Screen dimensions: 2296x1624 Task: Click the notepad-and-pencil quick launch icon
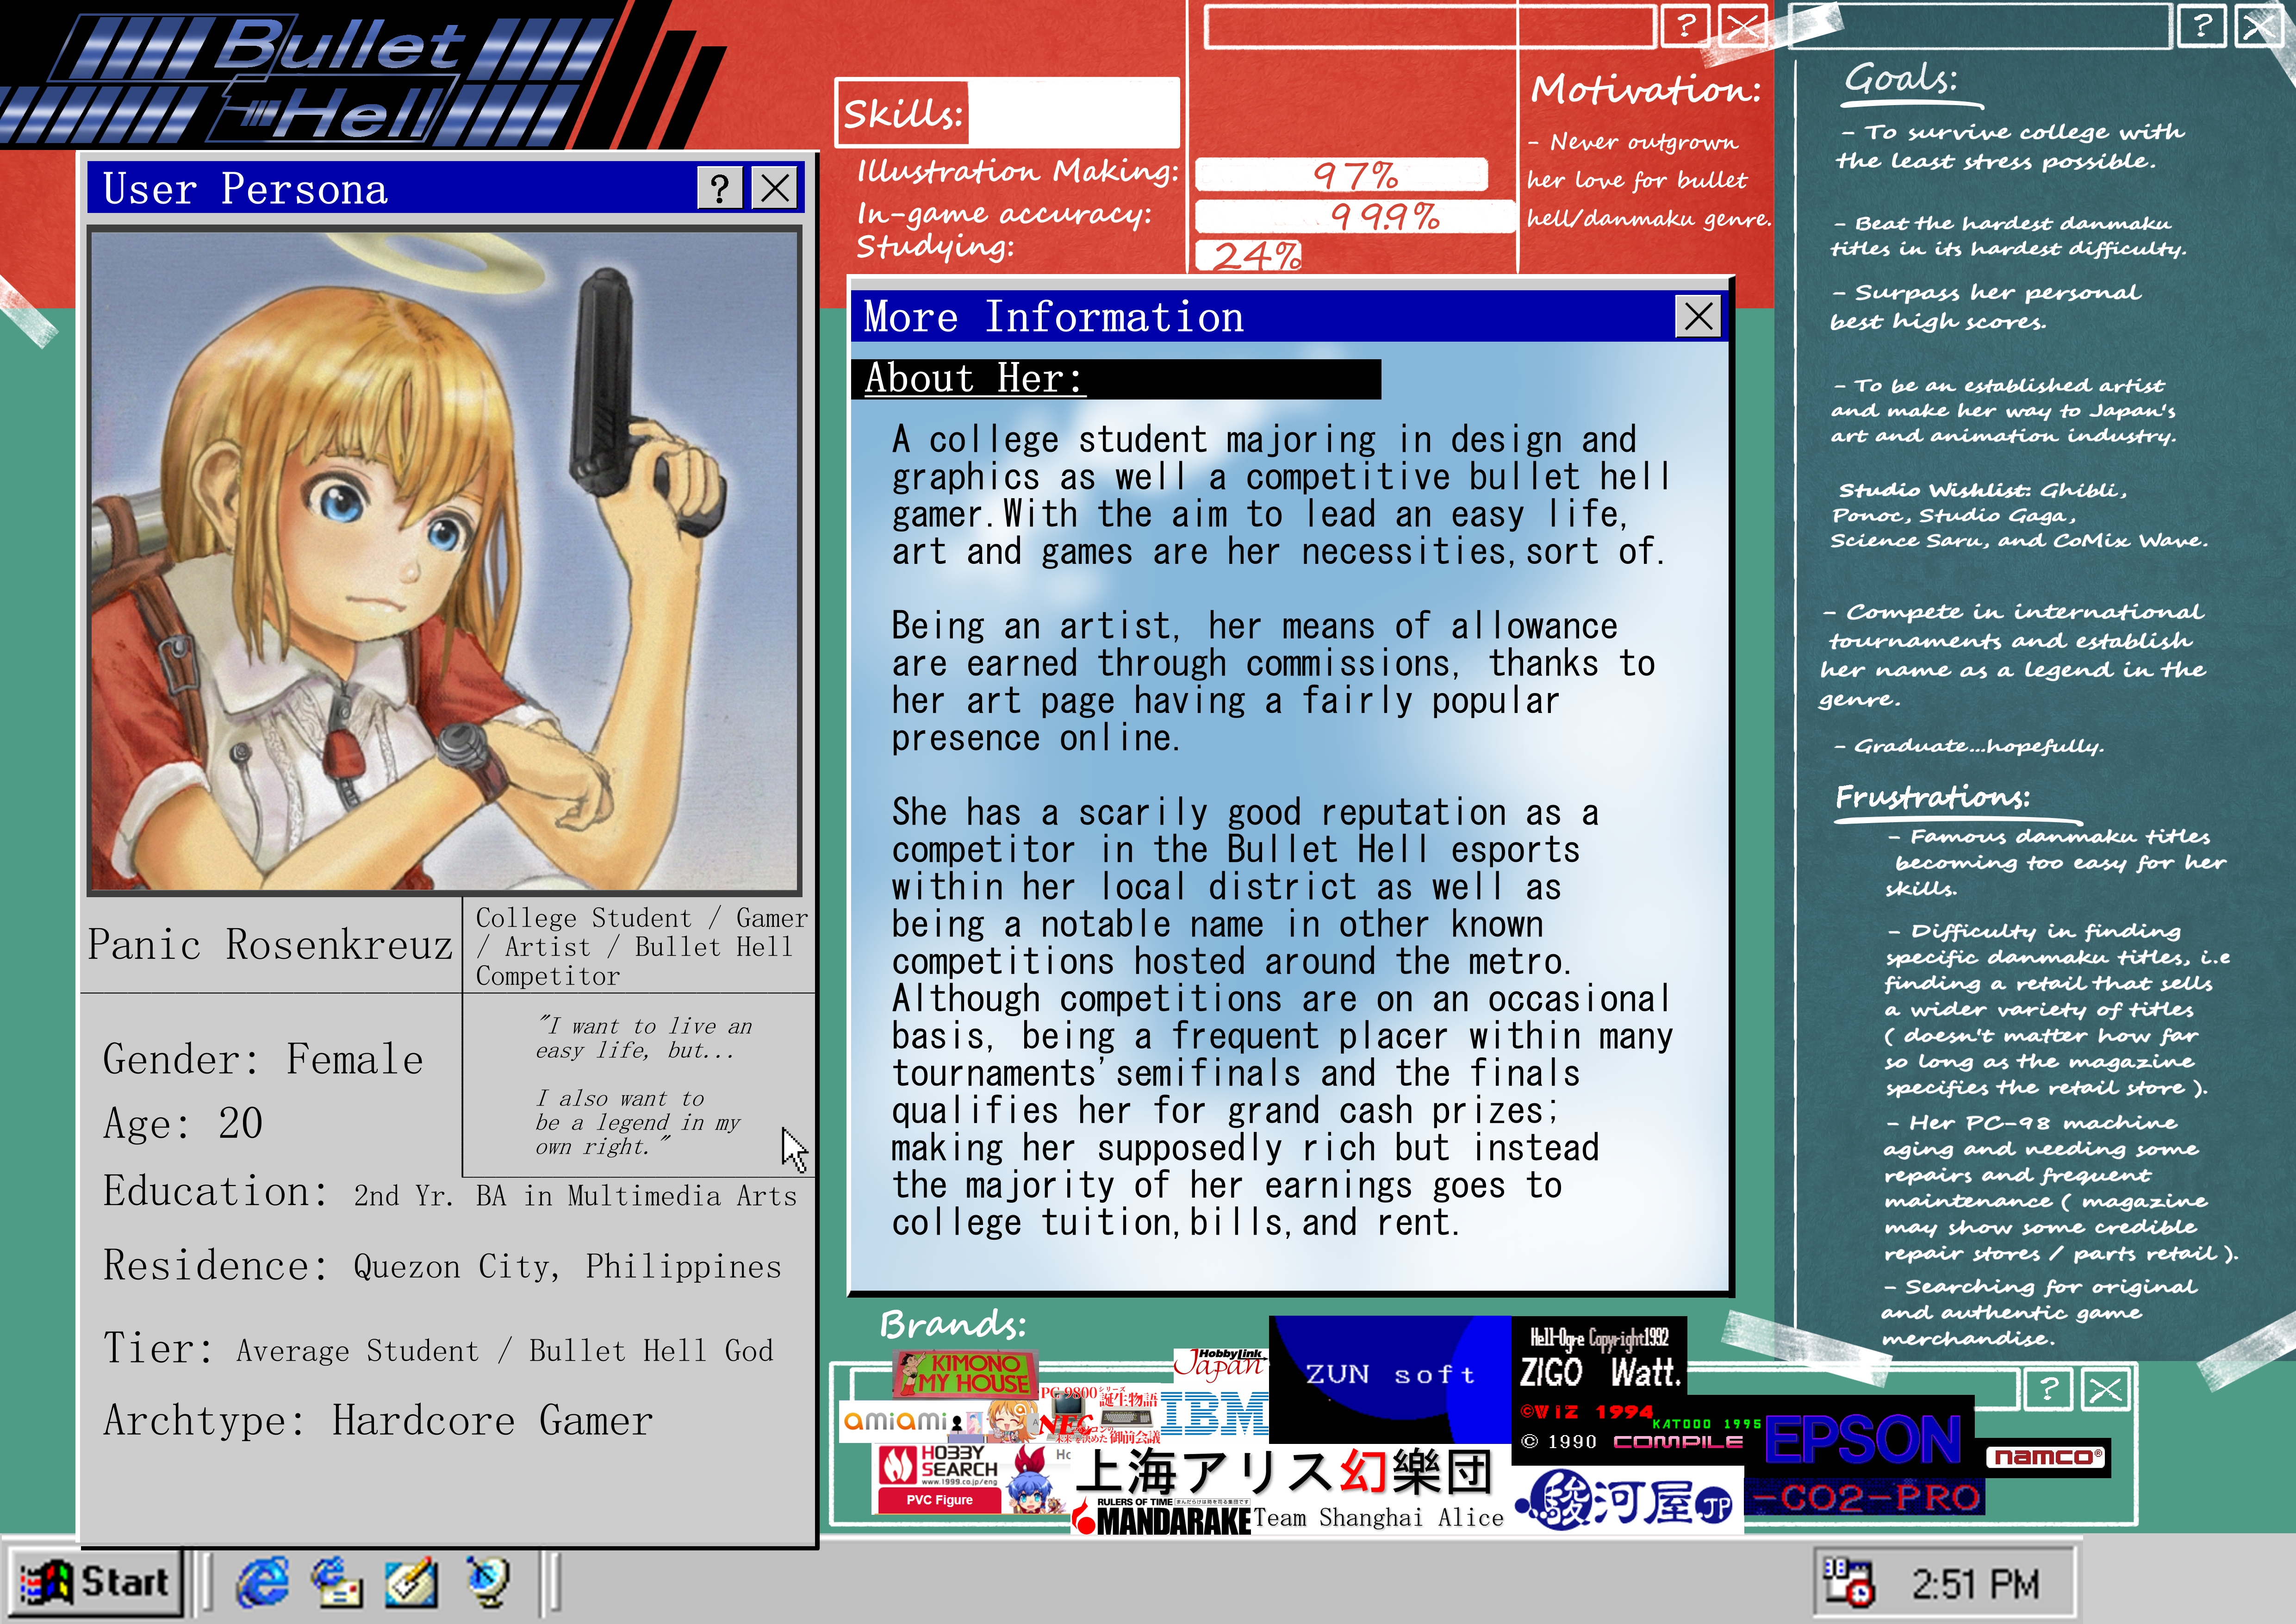tap(411, 1582)
